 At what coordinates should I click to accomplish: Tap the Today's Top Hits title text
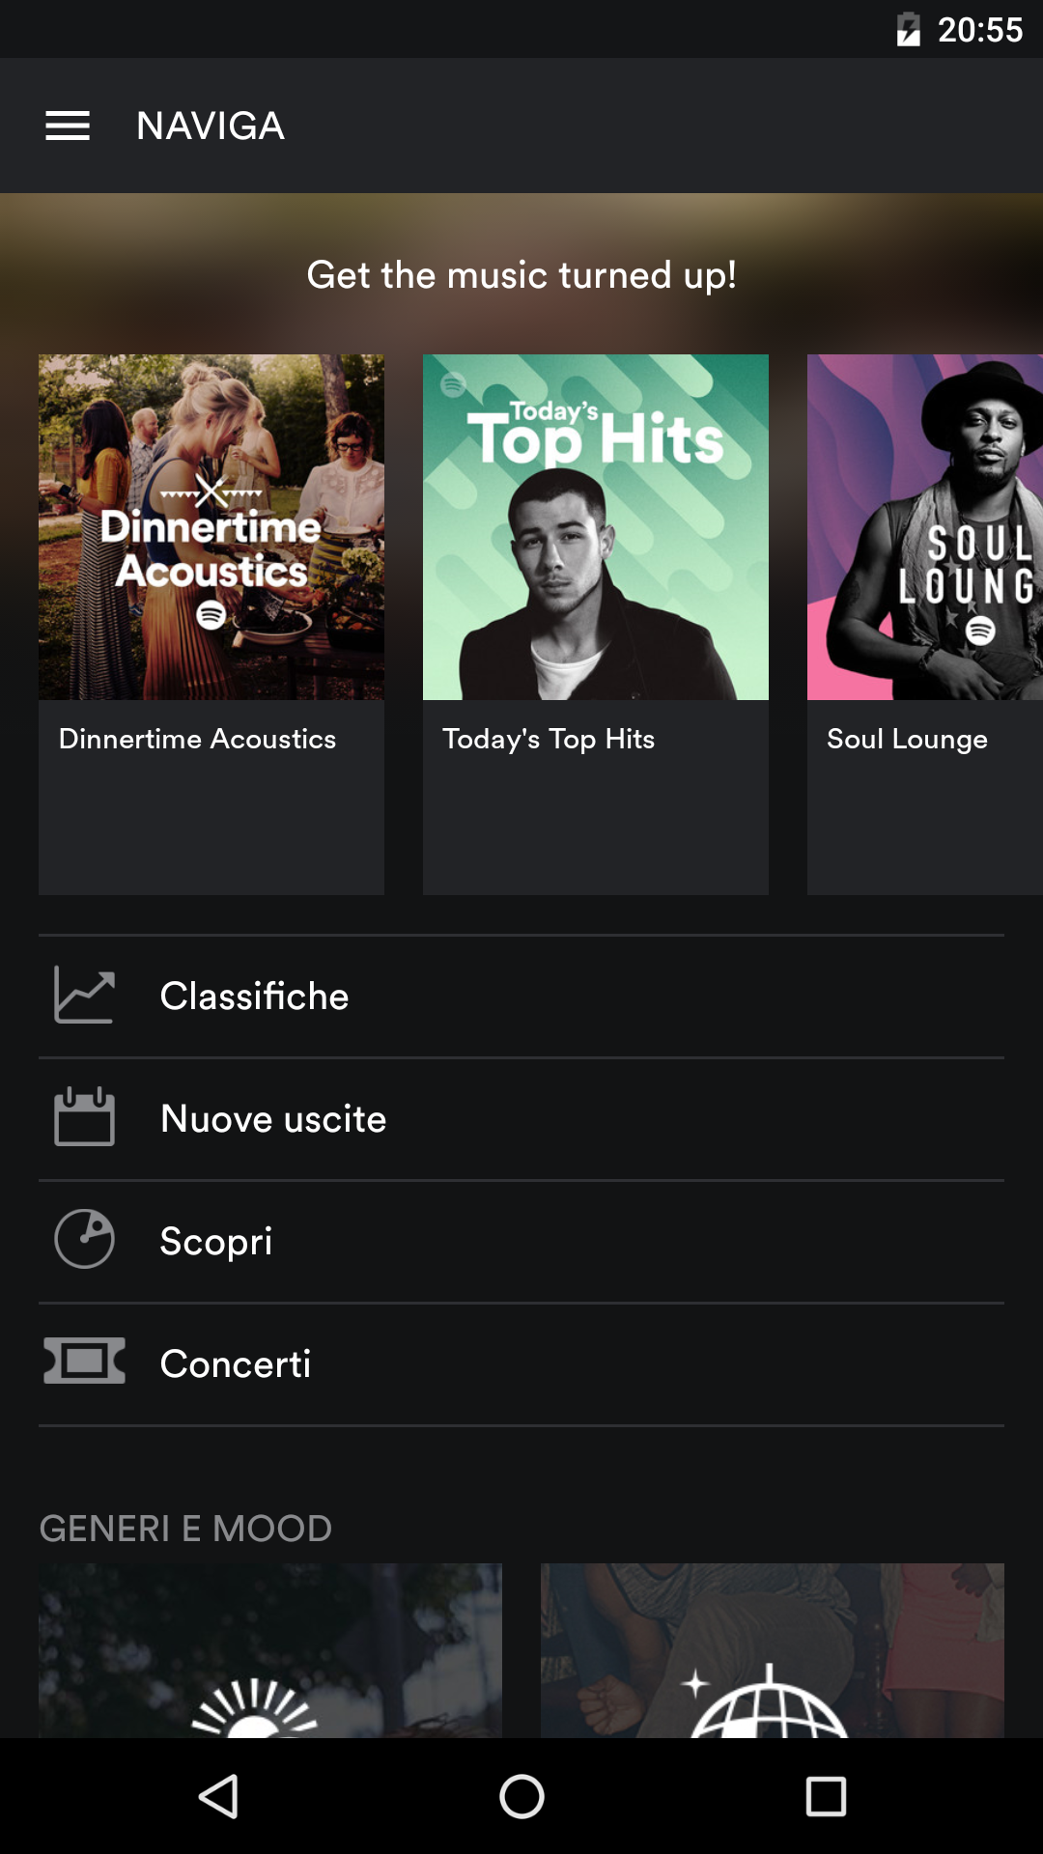pos(549,740)
